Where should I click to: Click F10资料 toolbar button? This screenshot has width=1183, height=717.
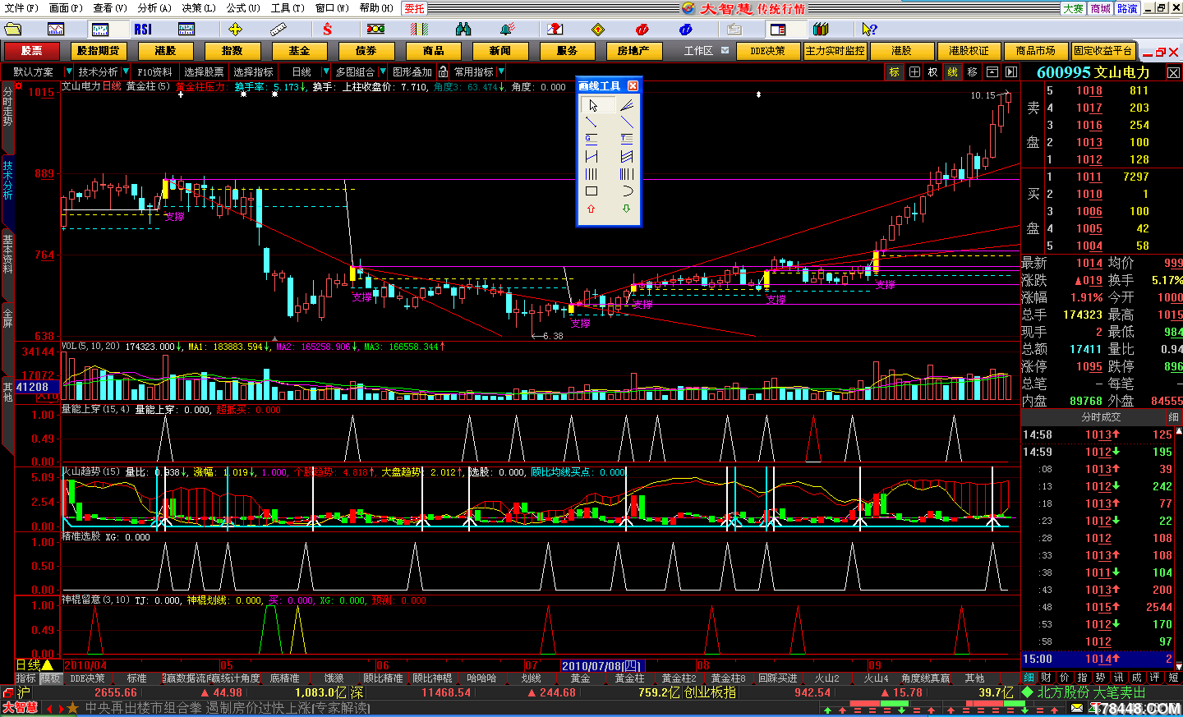coord(154,72)
